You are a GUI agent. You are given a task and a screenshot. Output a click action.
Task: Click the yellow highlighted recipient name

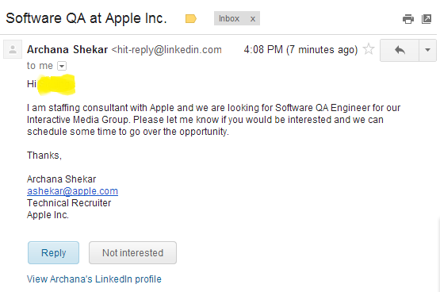[x=56, y=84]
